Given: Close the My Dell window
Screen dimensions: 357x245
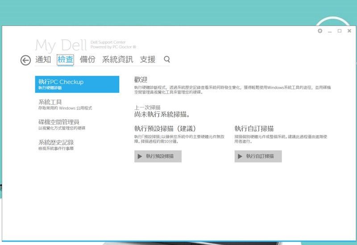Looking at the screenshot, I should click(x=349, y=31).
